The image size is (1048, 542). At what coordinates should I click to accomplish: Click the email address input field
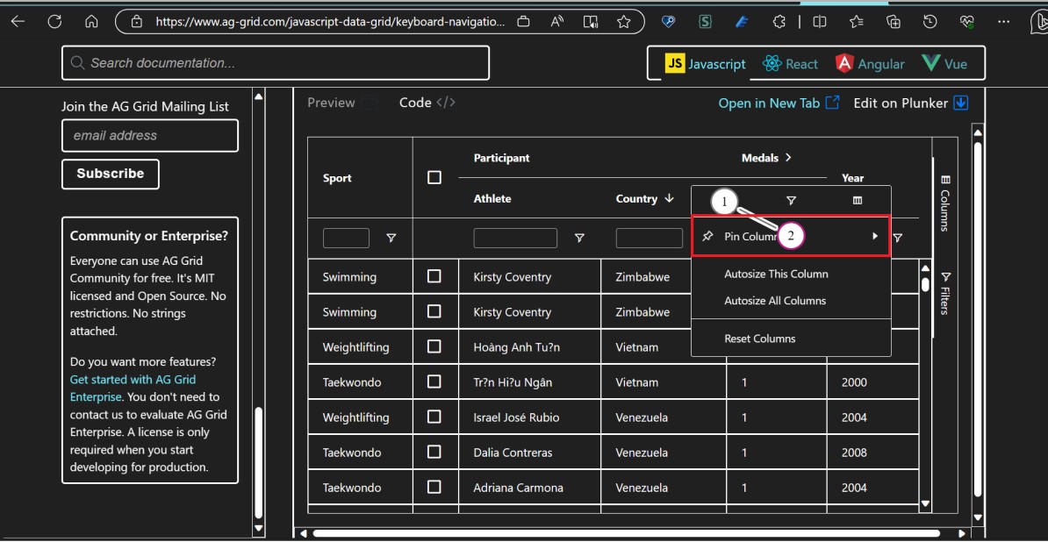coord(149,135)
